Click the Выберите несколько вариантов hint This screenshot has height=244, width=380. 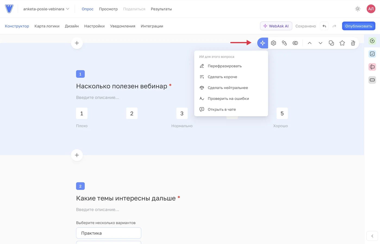[x=106, y=223]
